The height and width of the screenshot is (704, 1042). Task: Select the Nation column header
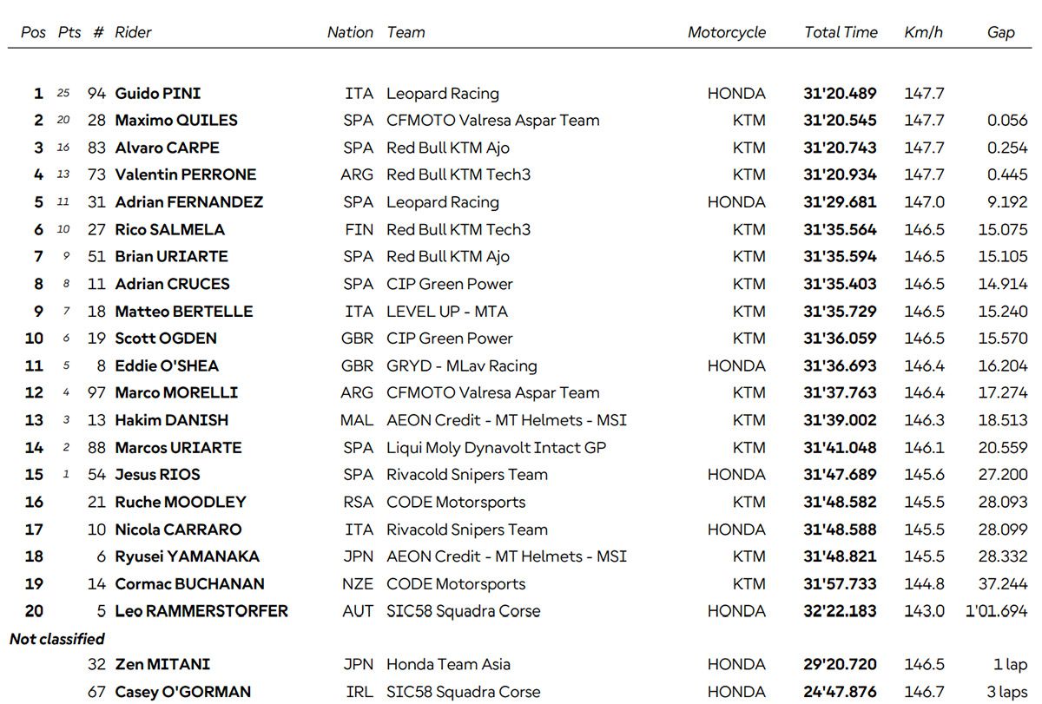pos(350,32)
